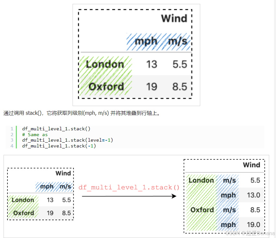Click the Wind header in the top table

174,18
